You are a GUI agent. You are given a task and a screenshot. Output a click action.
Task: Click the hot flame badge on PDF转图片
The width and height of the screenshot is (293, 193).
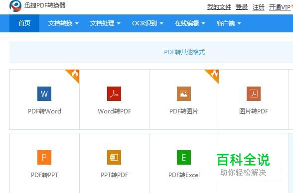tap(213, 75)
